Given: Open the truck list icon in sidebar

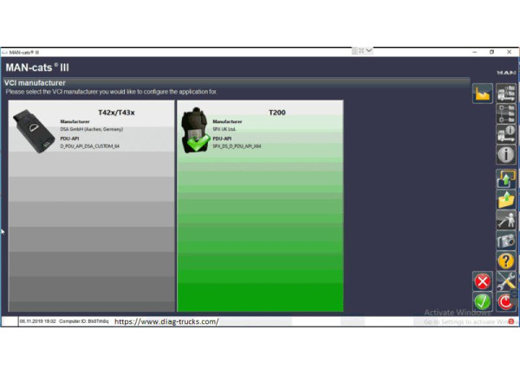Looking at the screenshot, I should 506,94.
